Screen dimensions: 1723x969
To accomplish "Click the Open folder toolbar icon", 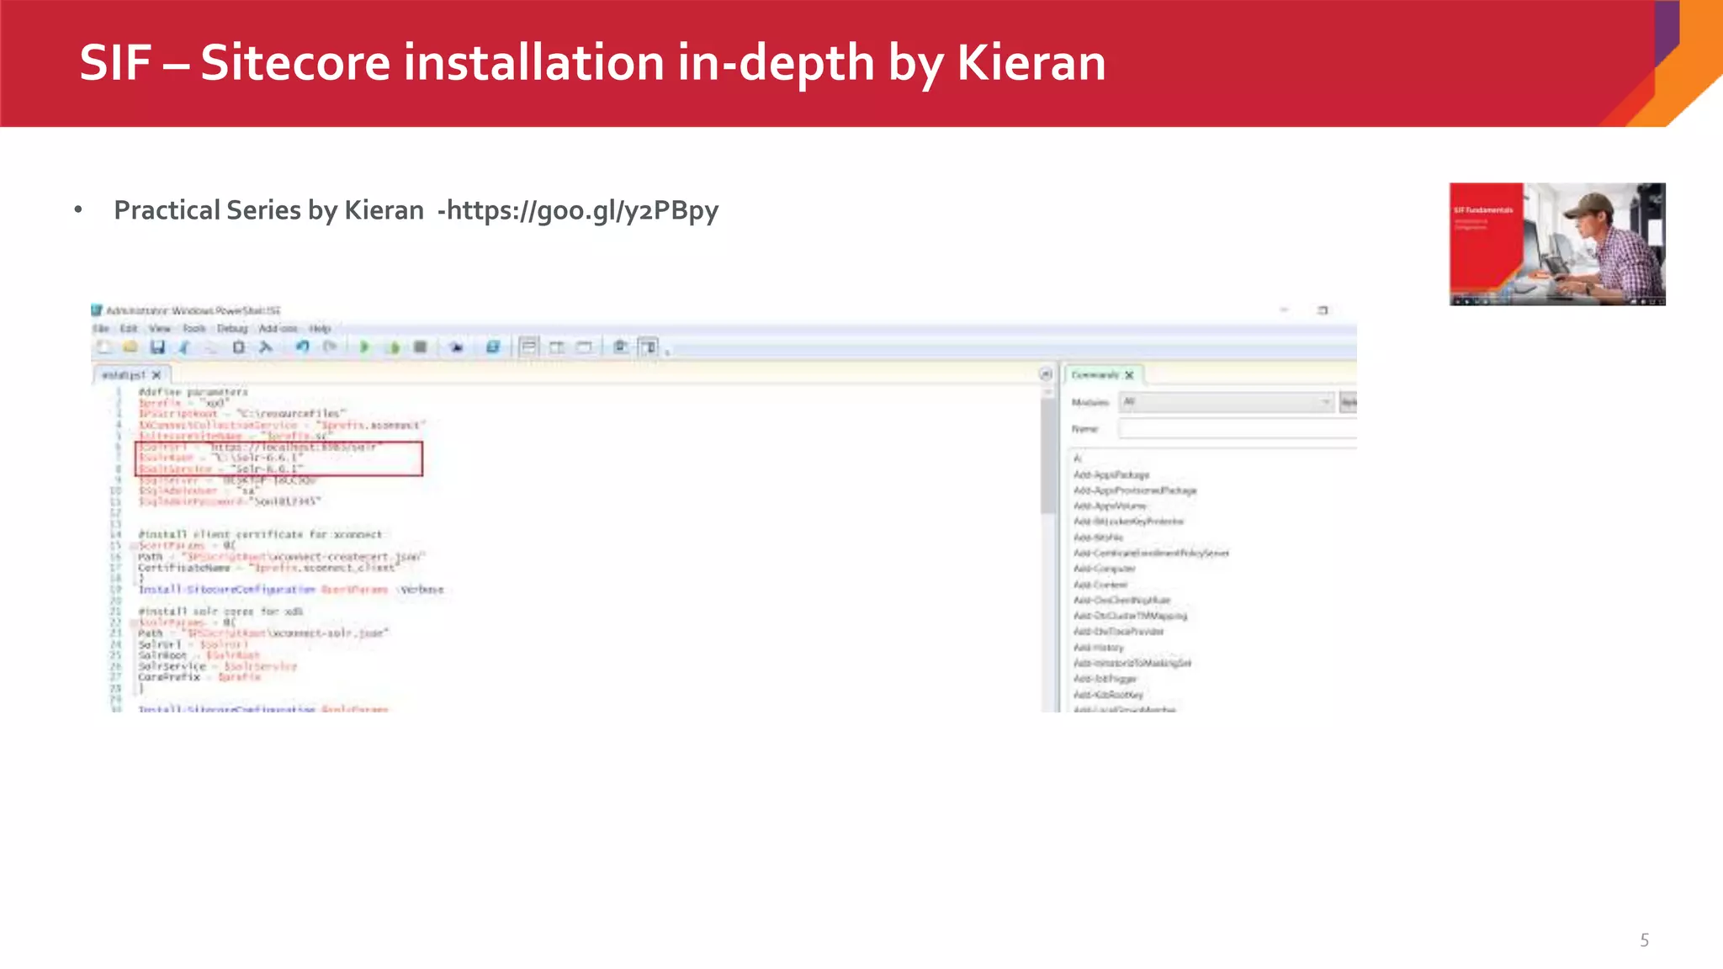I will [130, 347].
